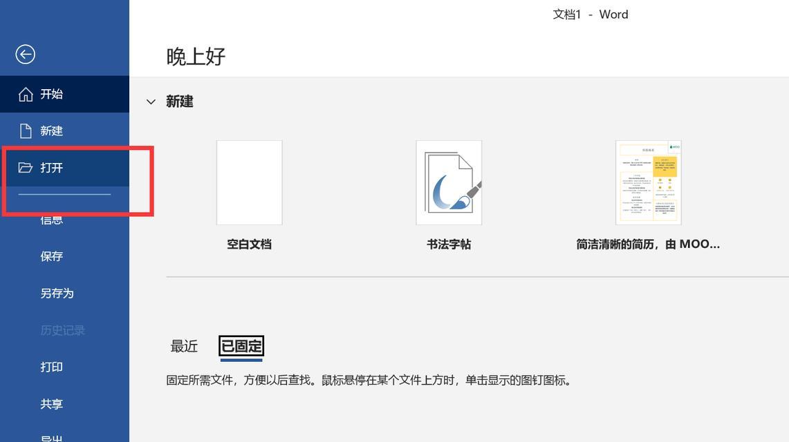Click the 书法字帖 caption text
Viewport: 789px width, 442px height.
449,244
